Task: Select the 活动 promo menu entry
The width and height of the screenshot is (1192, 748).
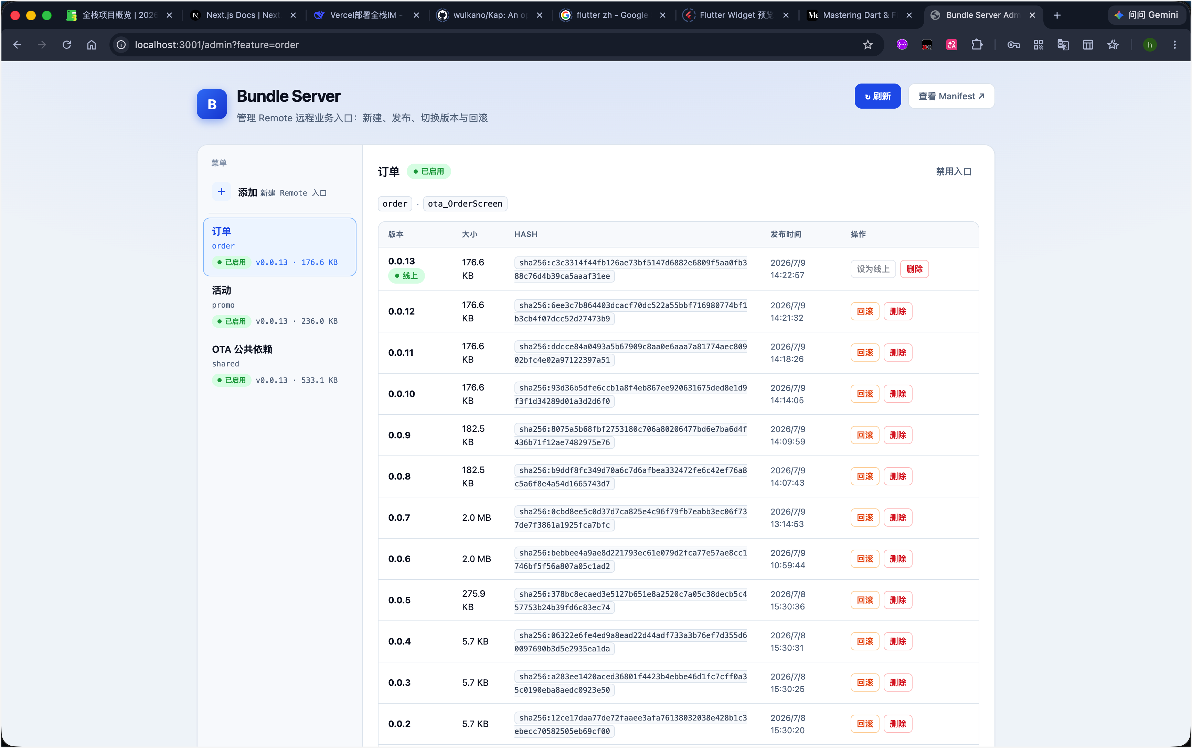Action: 279,306
